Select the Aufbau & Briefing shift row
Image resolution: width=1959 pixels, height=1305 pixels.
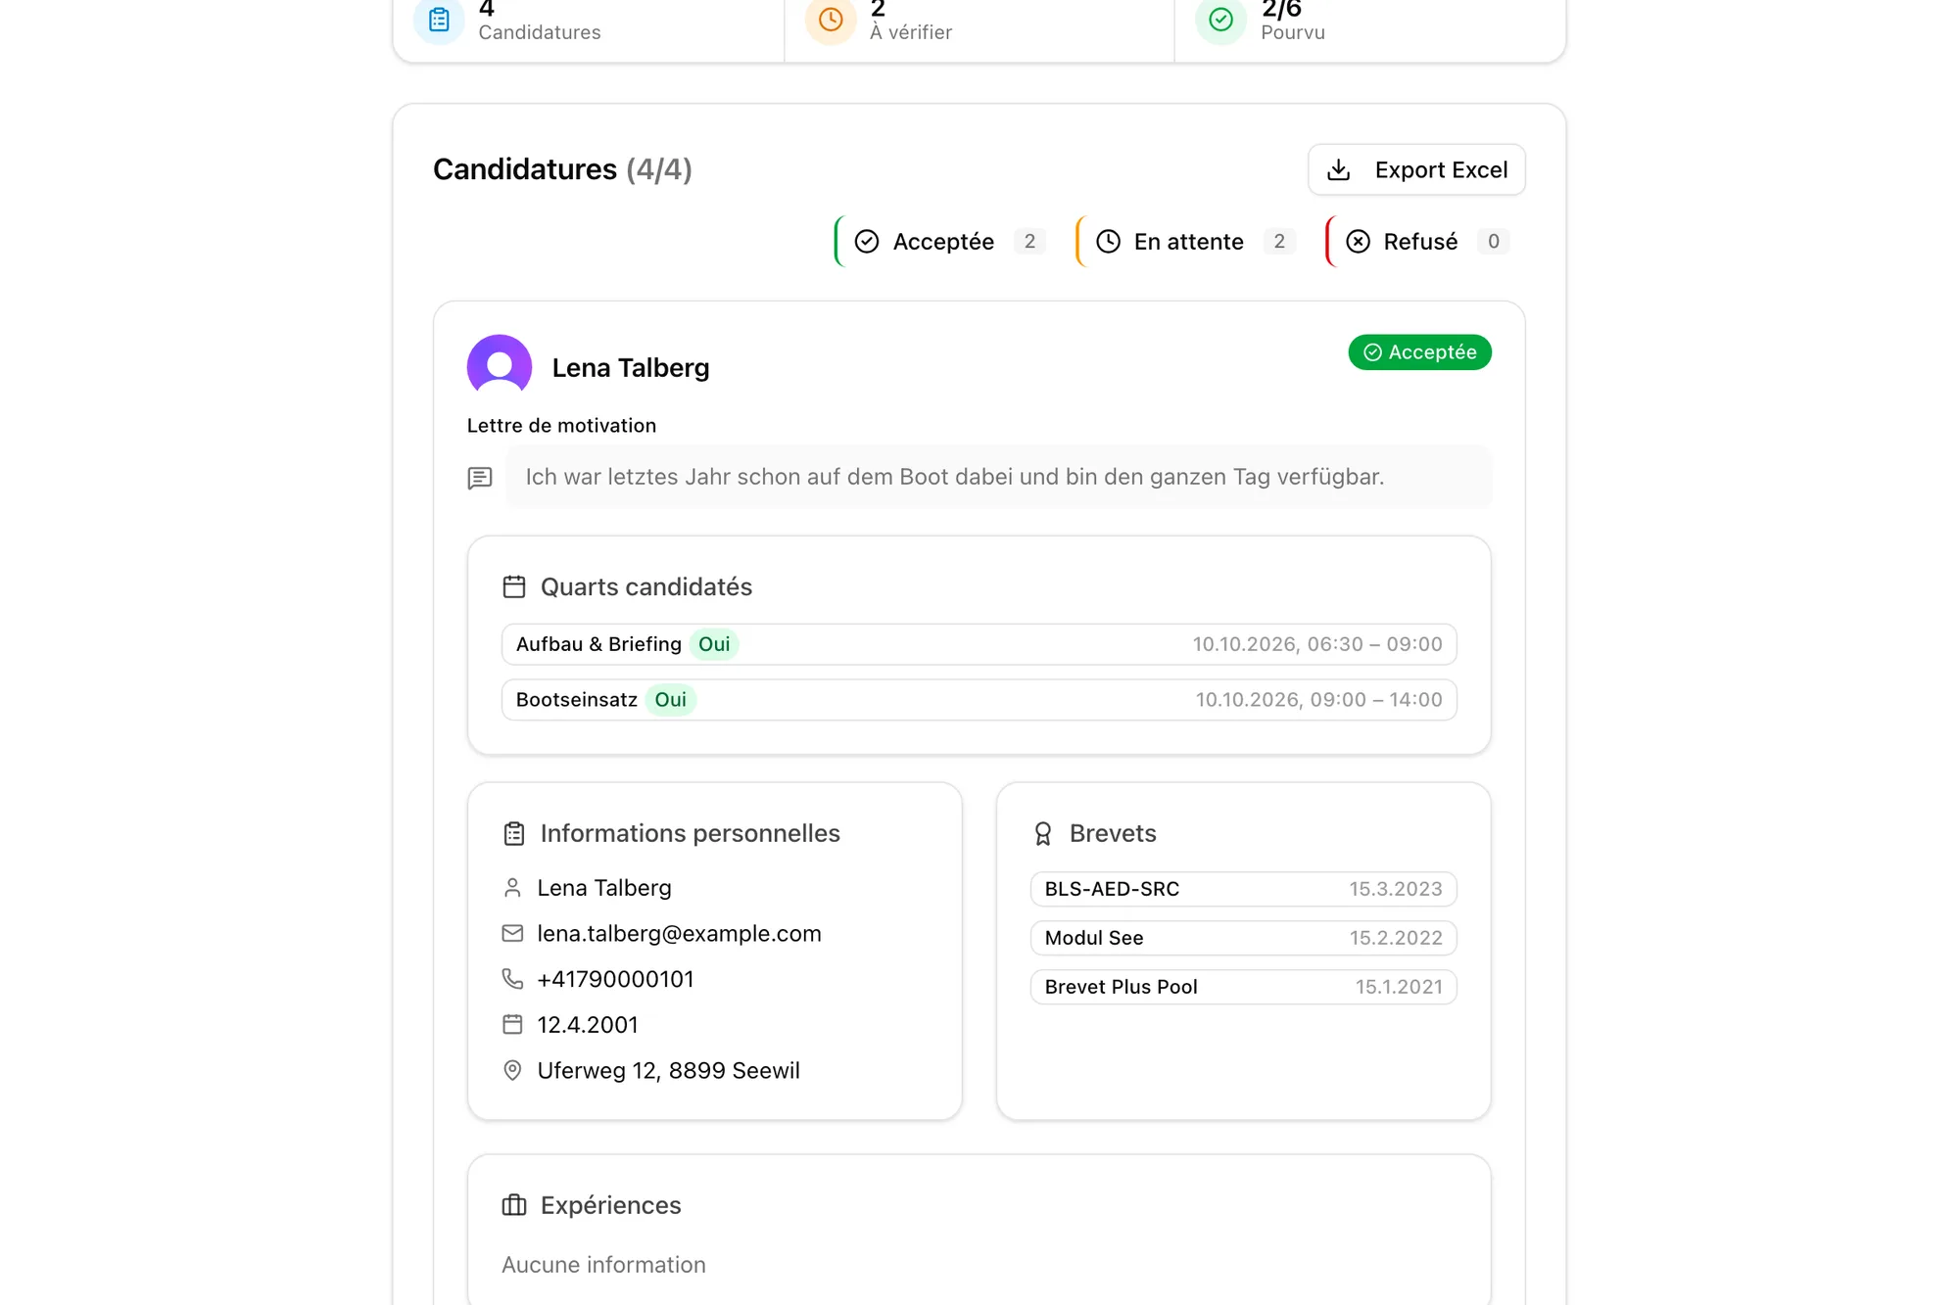tap(979, 644)
